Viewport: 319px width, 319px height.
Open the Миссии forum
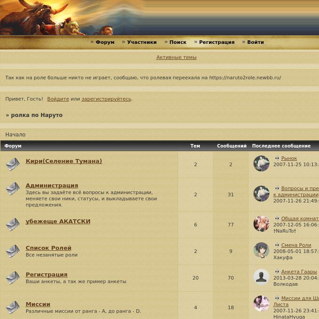[x=38, y=304]
